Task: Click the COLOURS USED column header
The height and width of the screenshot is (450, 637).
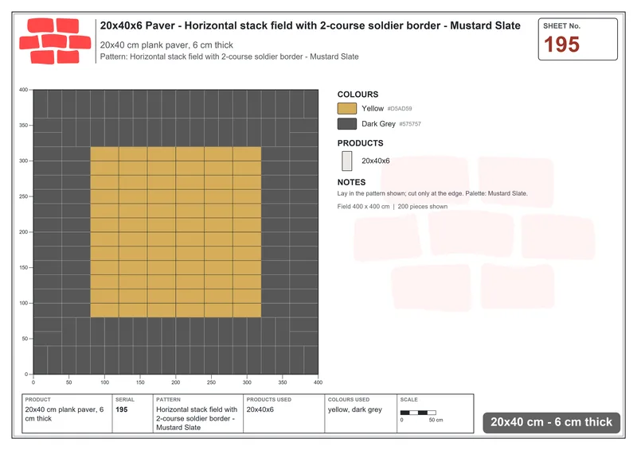Action: pyautogui.click(x=349, y=400)
